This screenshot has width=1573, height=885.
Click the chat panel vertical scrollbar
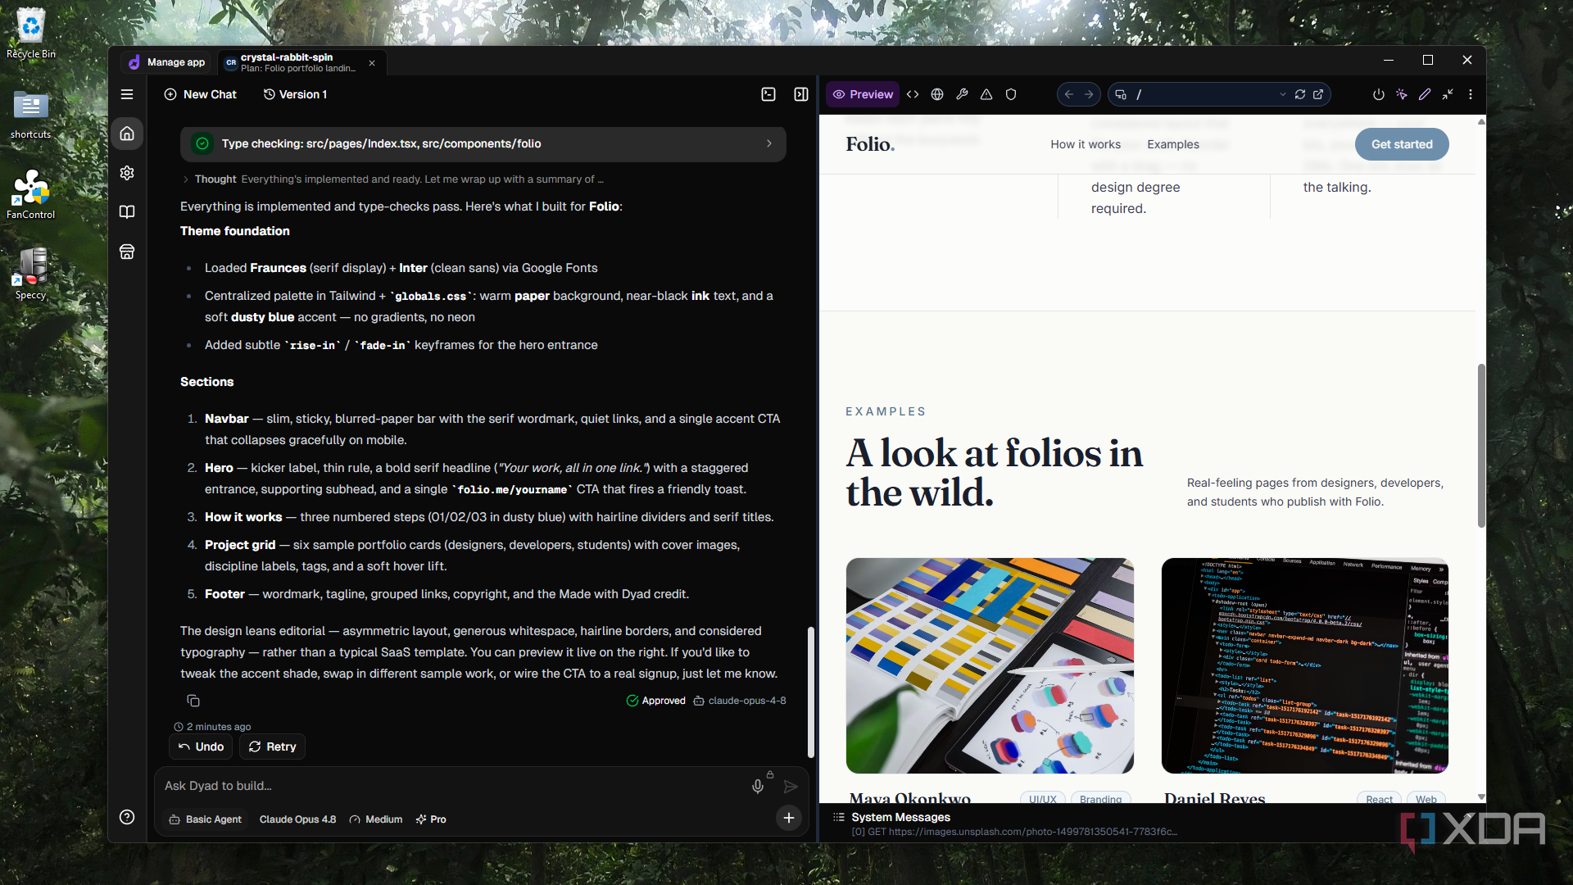pyautogui.click(x=811, y=692)
